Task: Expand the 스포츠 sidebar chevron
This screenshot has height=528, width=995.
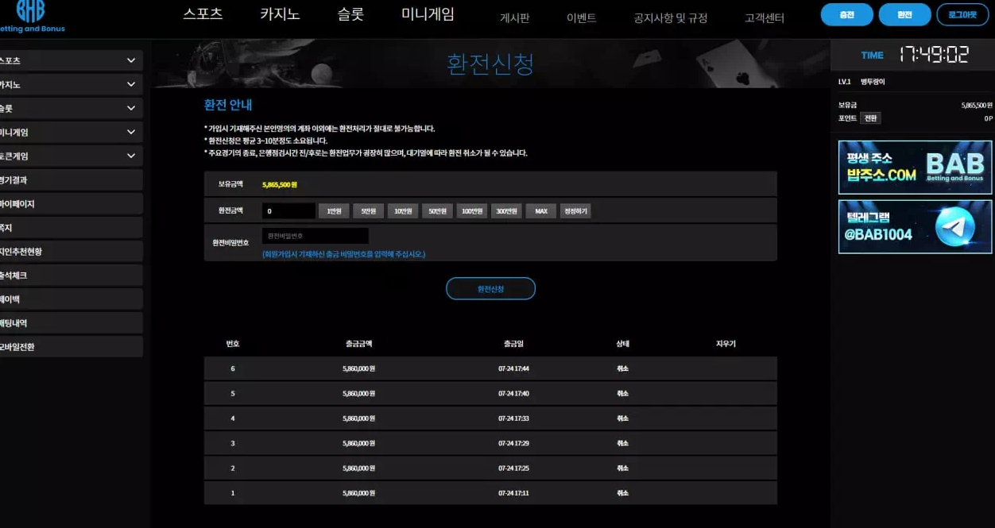Action: coord(131,60)
